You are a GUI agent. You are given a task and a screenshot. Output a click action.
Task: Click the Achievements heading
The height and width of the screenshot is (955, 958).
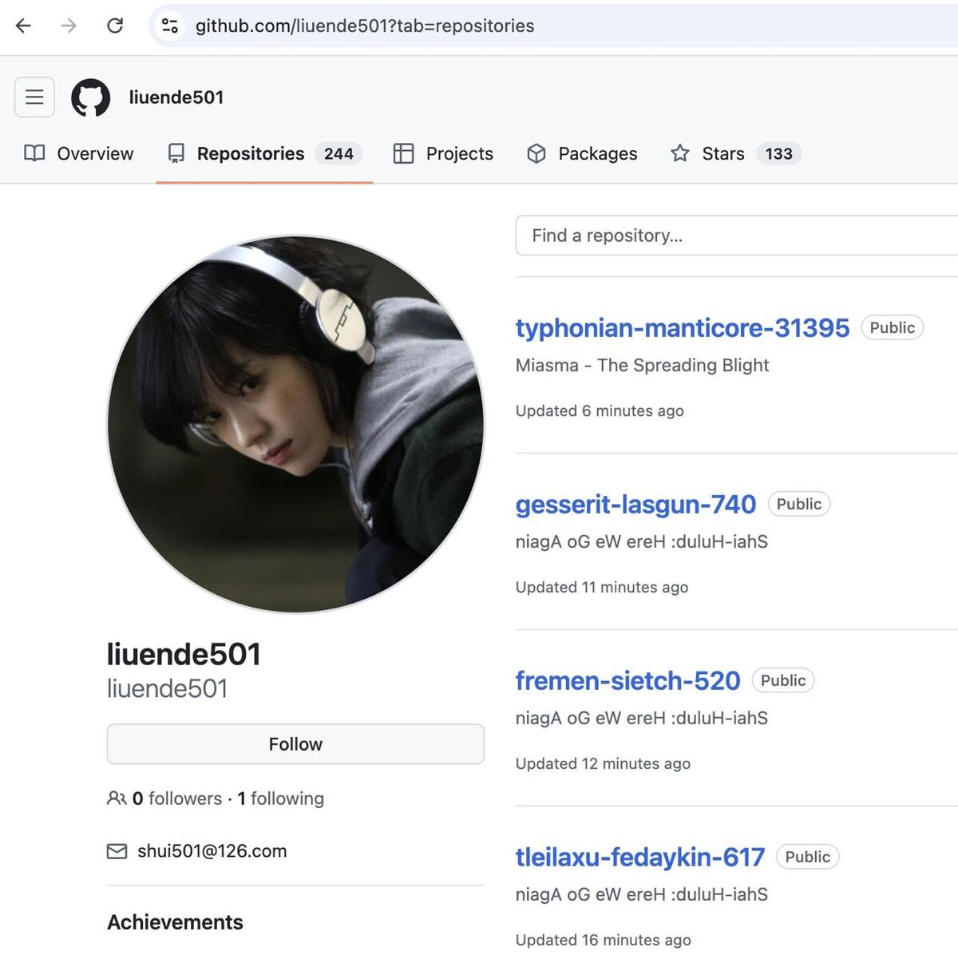[175, 922]
